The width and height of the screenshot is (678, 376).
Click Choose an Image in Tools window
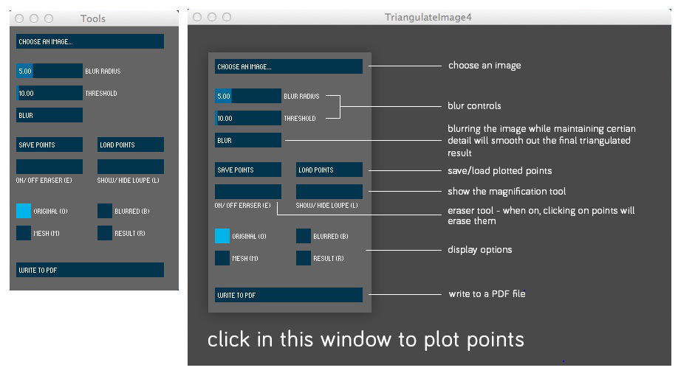[x=90, y=41]
